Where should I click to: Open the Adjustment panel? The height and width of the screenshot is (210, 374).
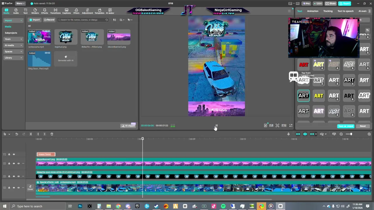coord(87,11)
